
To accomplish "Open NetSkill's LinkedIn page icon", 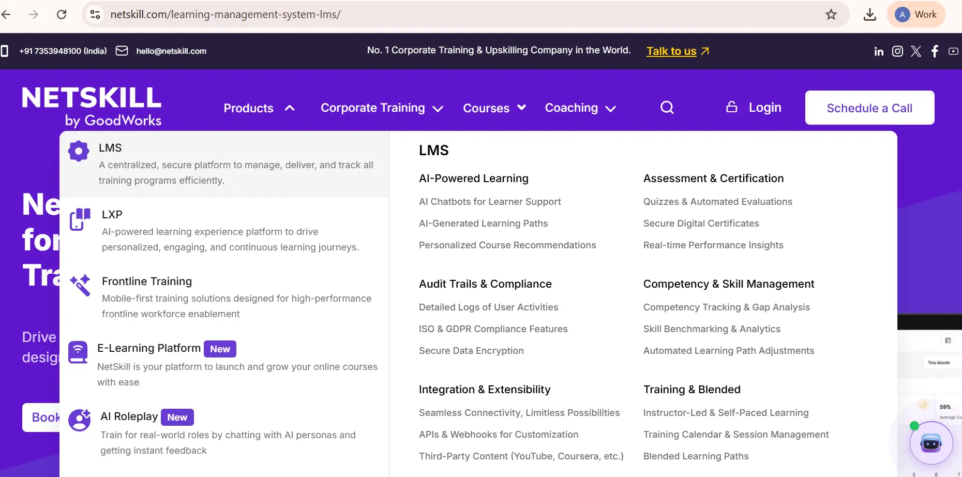I will click(x=879, y=51).
